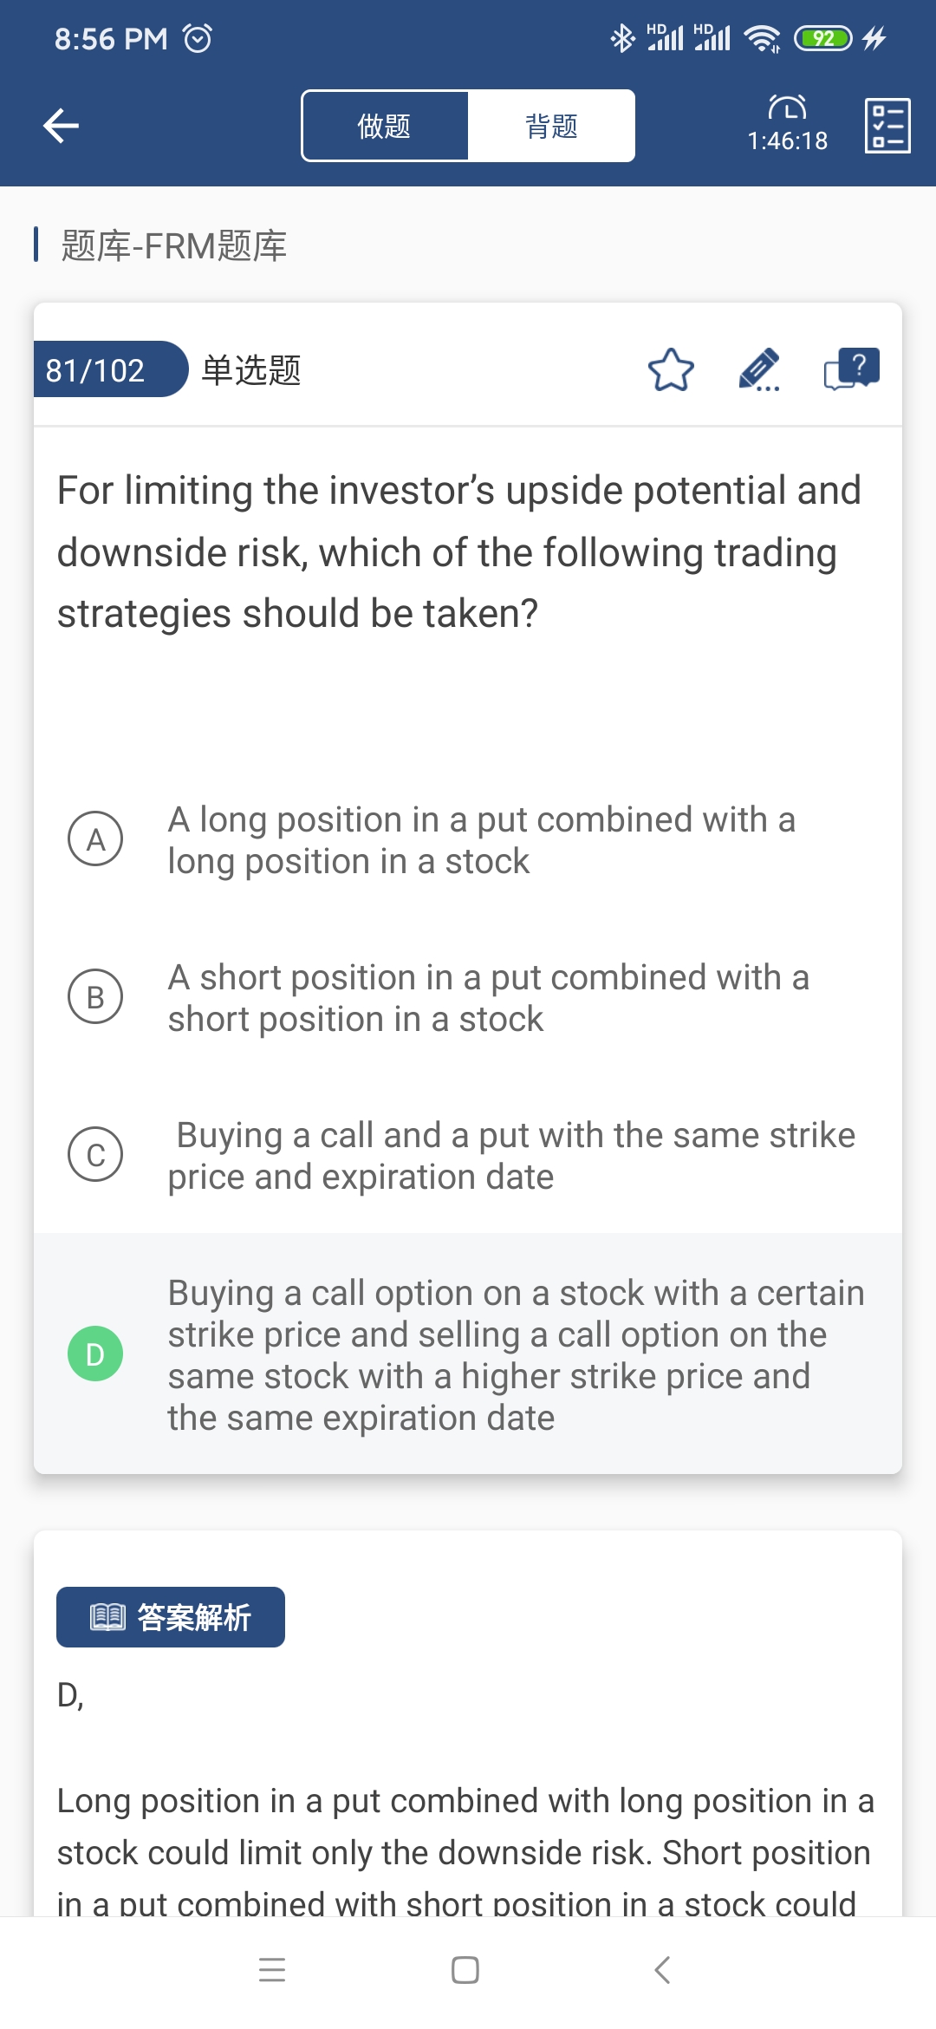The image size is (936, 2029).
Task: Tap the Android recent apps menu icon
Action: (x=272, y=1970)
